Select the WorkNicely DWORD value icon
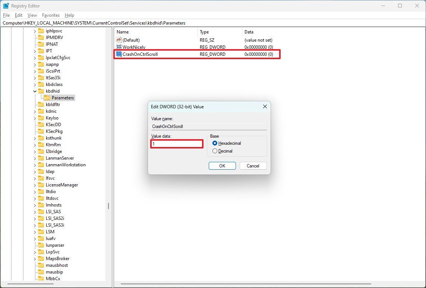The width and height of the screenshot is (426, 288). coord(119,47)
